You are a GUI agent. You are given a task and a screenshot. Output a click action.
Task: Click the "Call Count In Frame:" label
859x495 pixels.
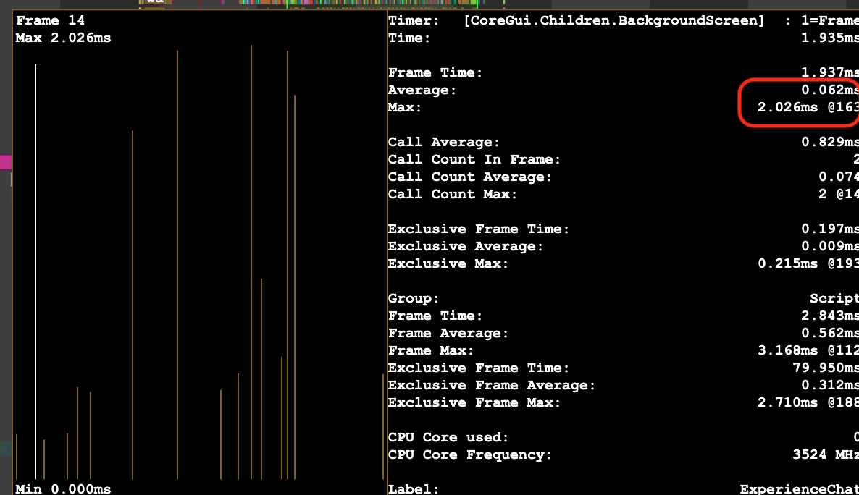[x=474, y=159]
